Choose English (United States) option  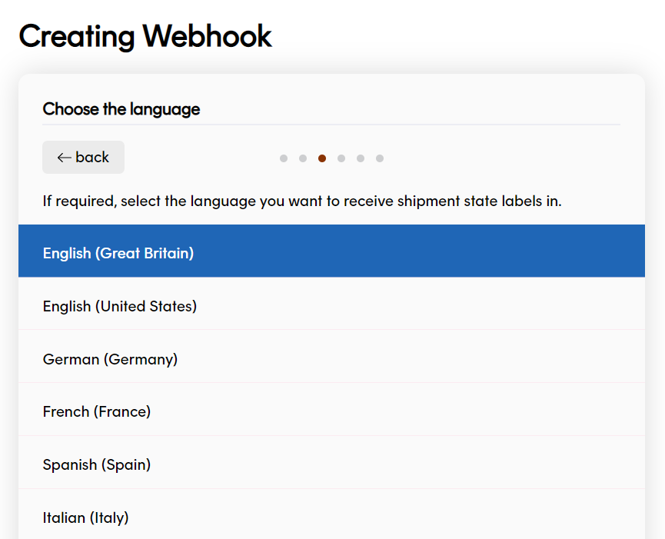coord(120,306)
